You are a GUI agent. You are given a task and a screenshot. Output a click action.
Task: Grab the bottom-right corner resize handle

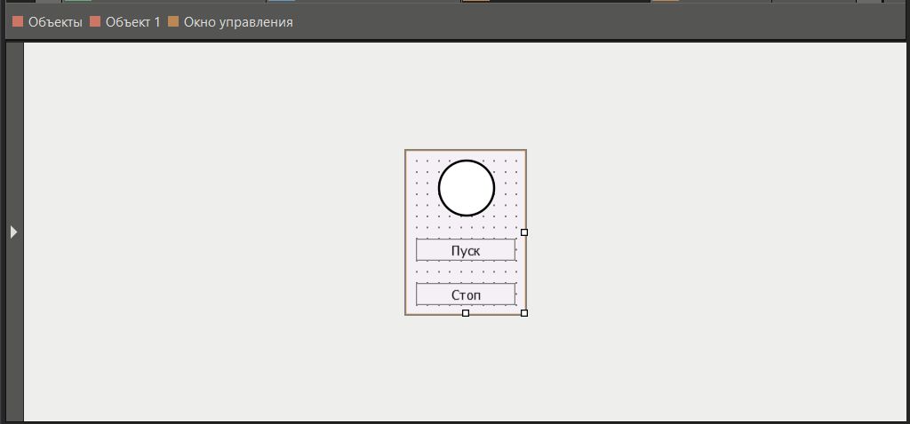524,313
